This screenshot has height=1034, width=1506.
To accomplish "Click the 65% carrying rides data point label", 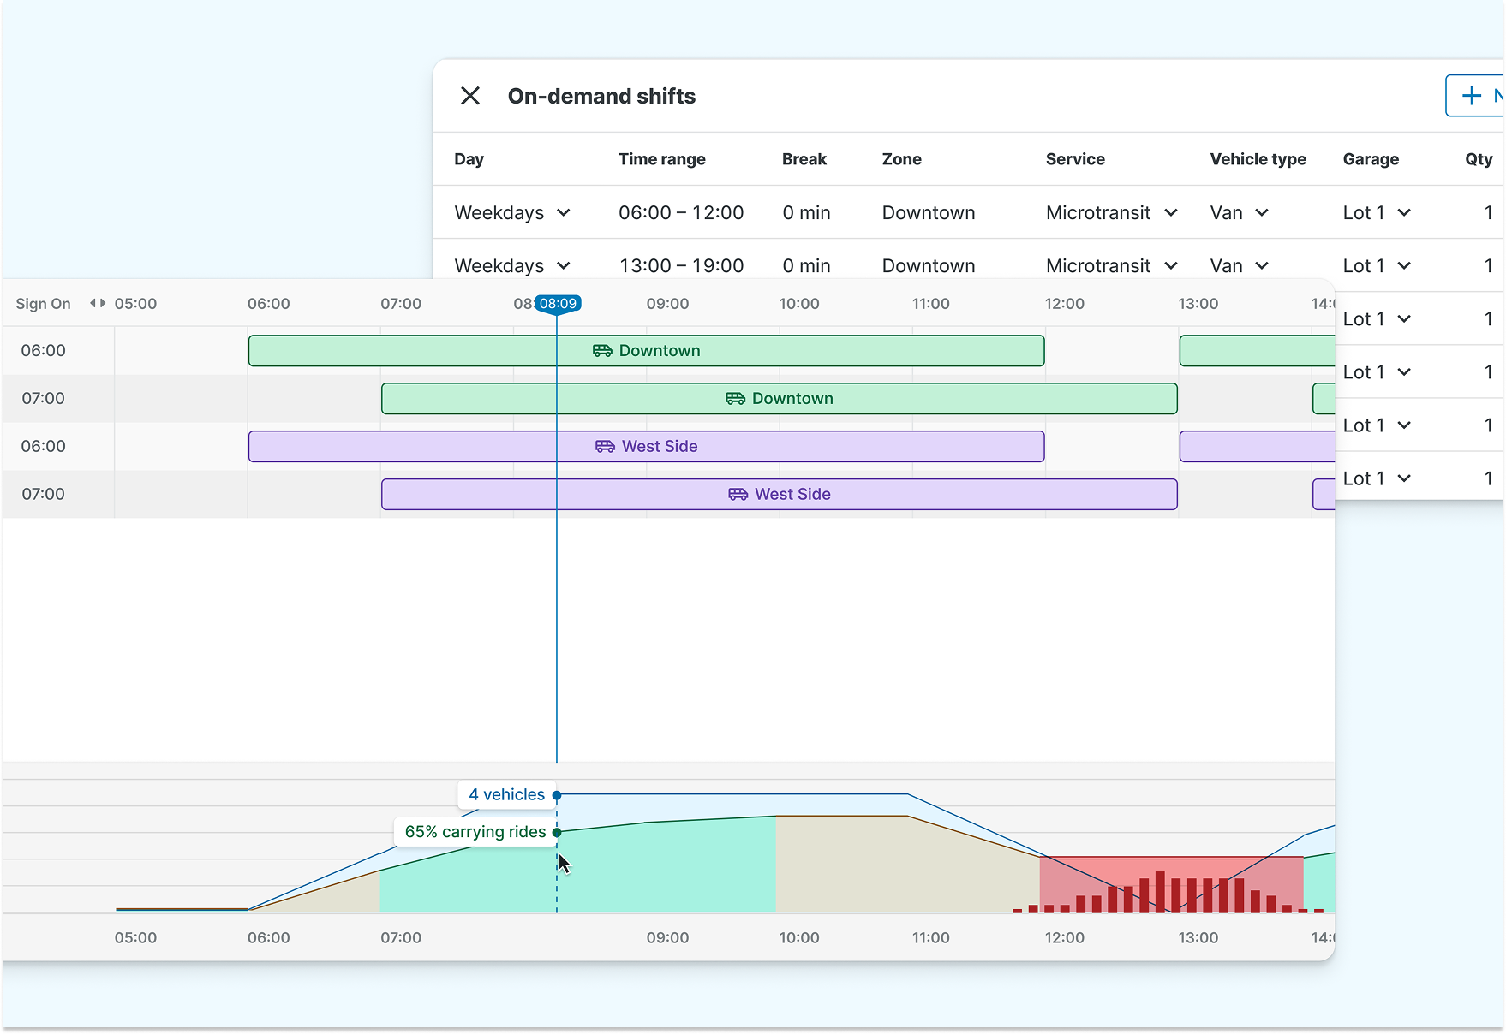I will [x=475, y=832].
